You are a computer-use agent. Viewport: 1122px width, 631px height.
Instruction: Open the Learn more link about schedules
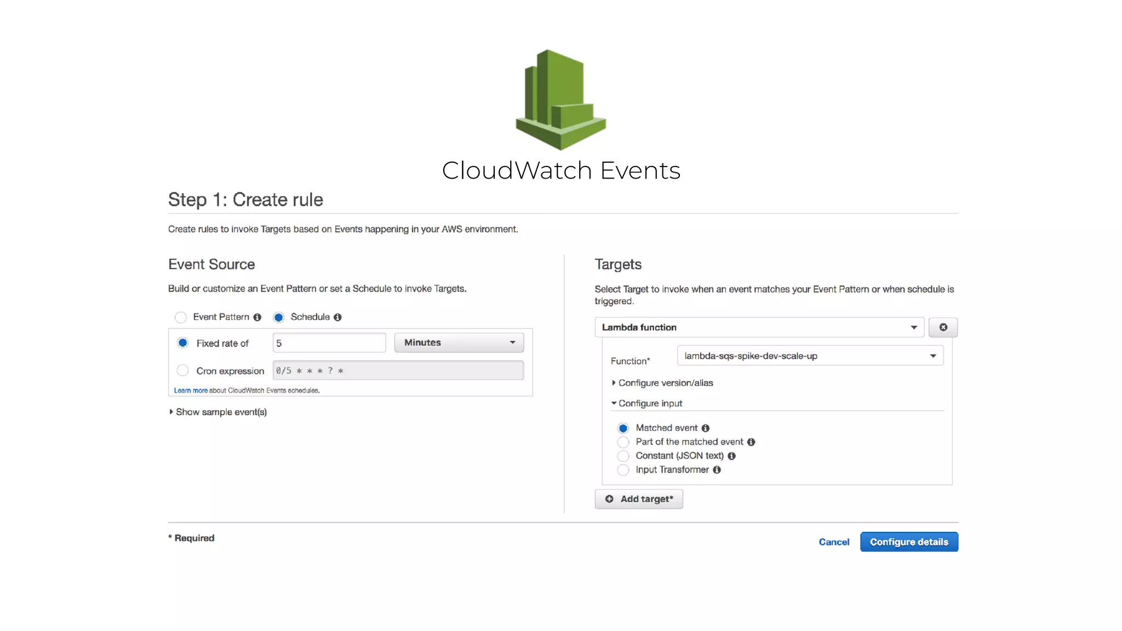(191, 391)
